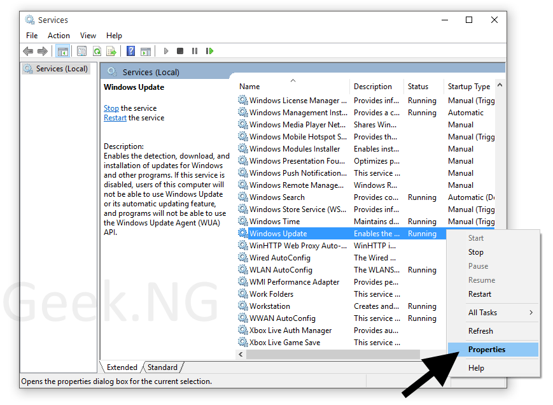This screenshot has height=405, width=553.
Task: Sort by the Status column header
Action: coord(424,87)
